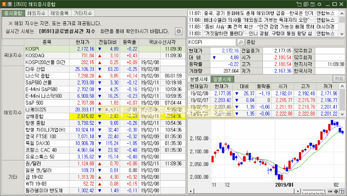The image size is (347, 196).
Task: Select the S&P 500 row
Action: (105, 103)
